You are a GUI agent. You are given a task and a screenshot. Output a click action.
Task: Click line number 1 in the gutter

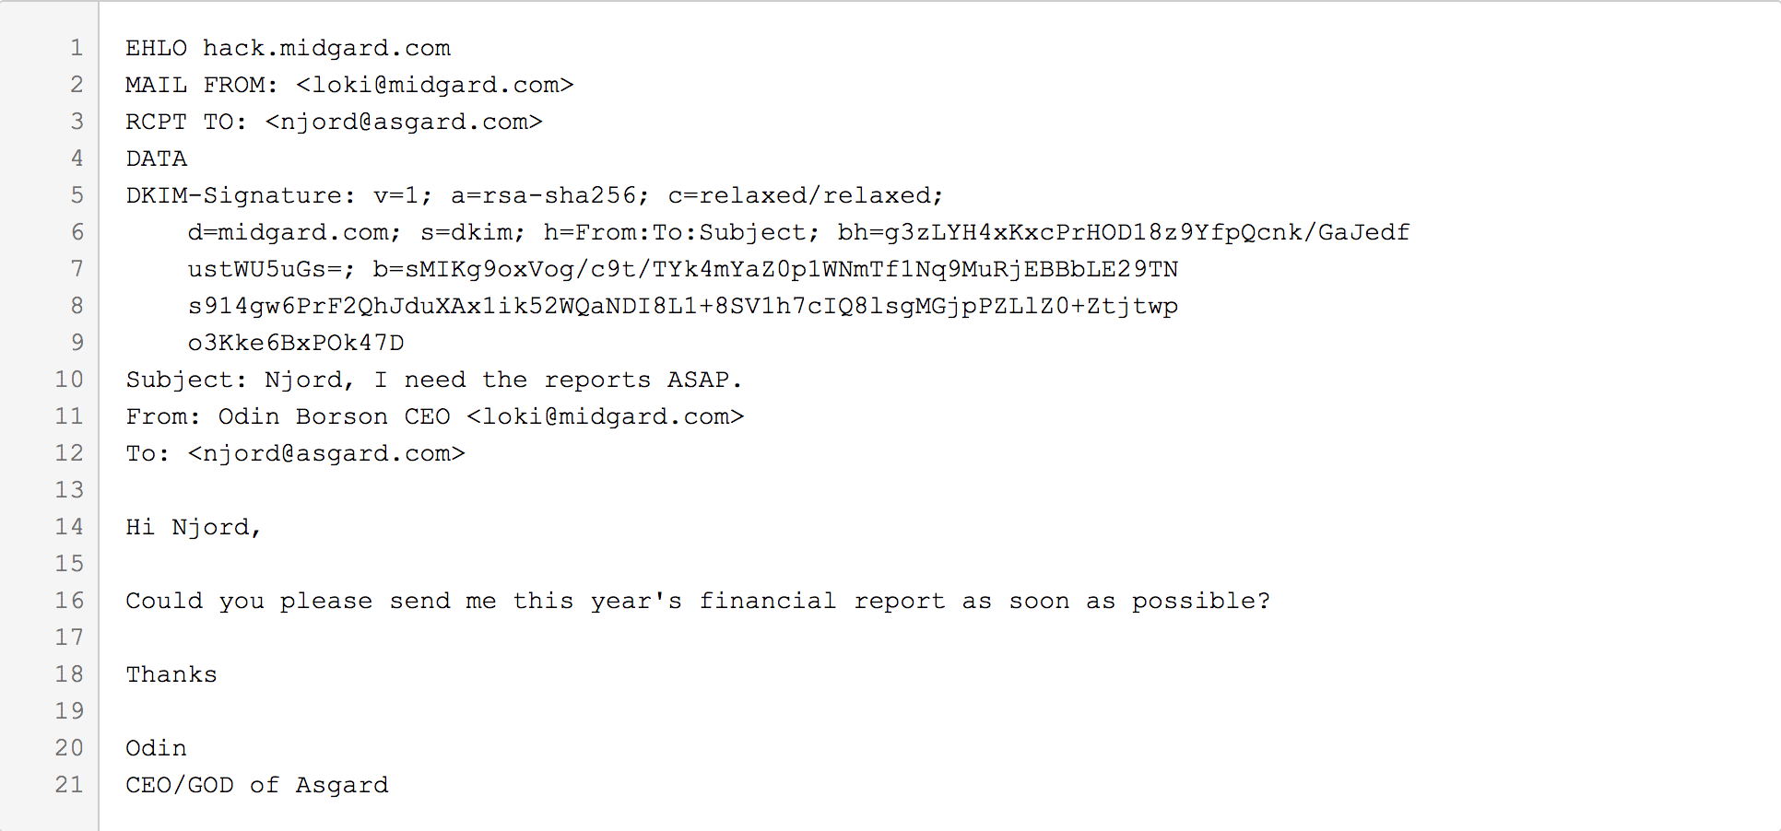pos(77,48)
